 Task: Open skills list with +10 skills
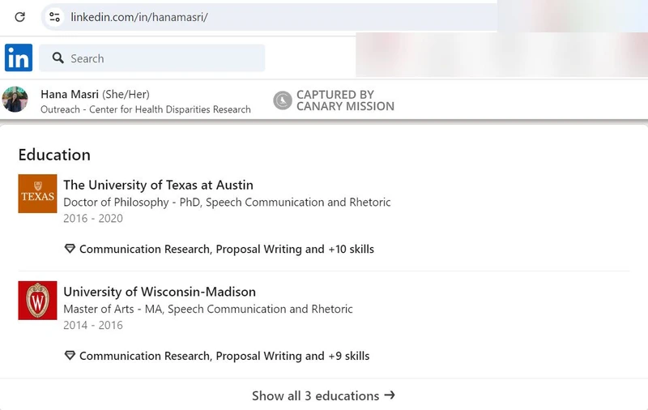pos(227,249)
